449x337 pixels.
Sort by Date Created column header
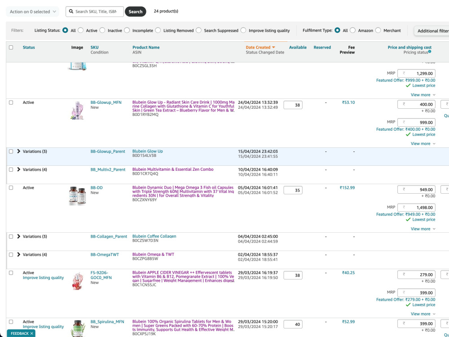tap(258, 47)
